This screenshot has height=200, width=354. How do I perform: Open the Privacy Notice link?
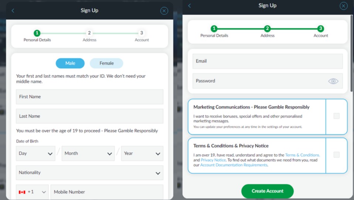[213, 160]
